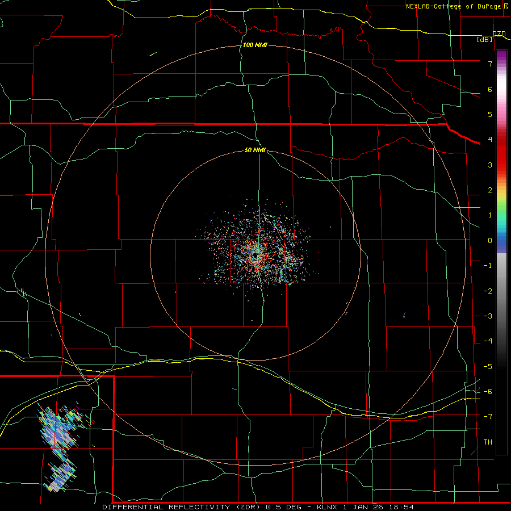Click the [dB] units label
The width and height of the screenshot is (511, 511).
pyautogui.click(x=485, y=40)
